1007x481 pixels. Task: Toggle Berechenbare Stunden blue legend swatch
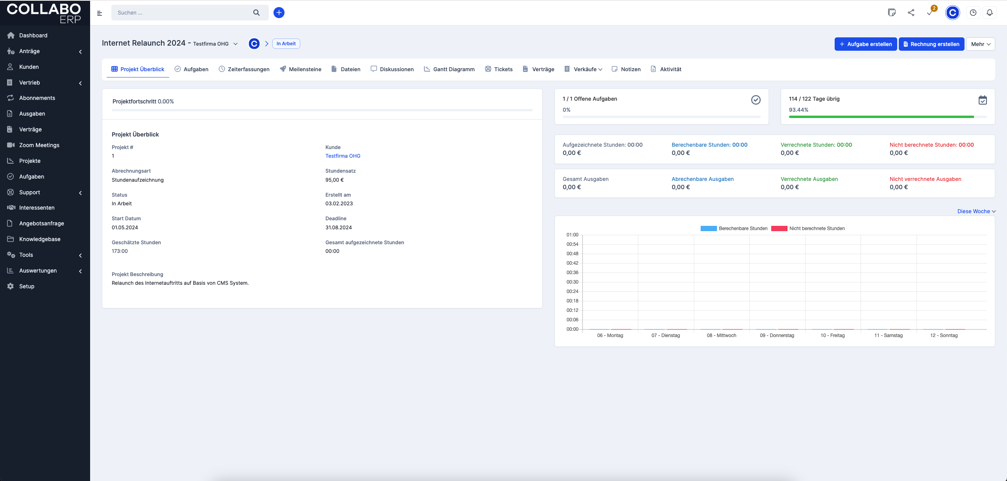pos(709,229)
